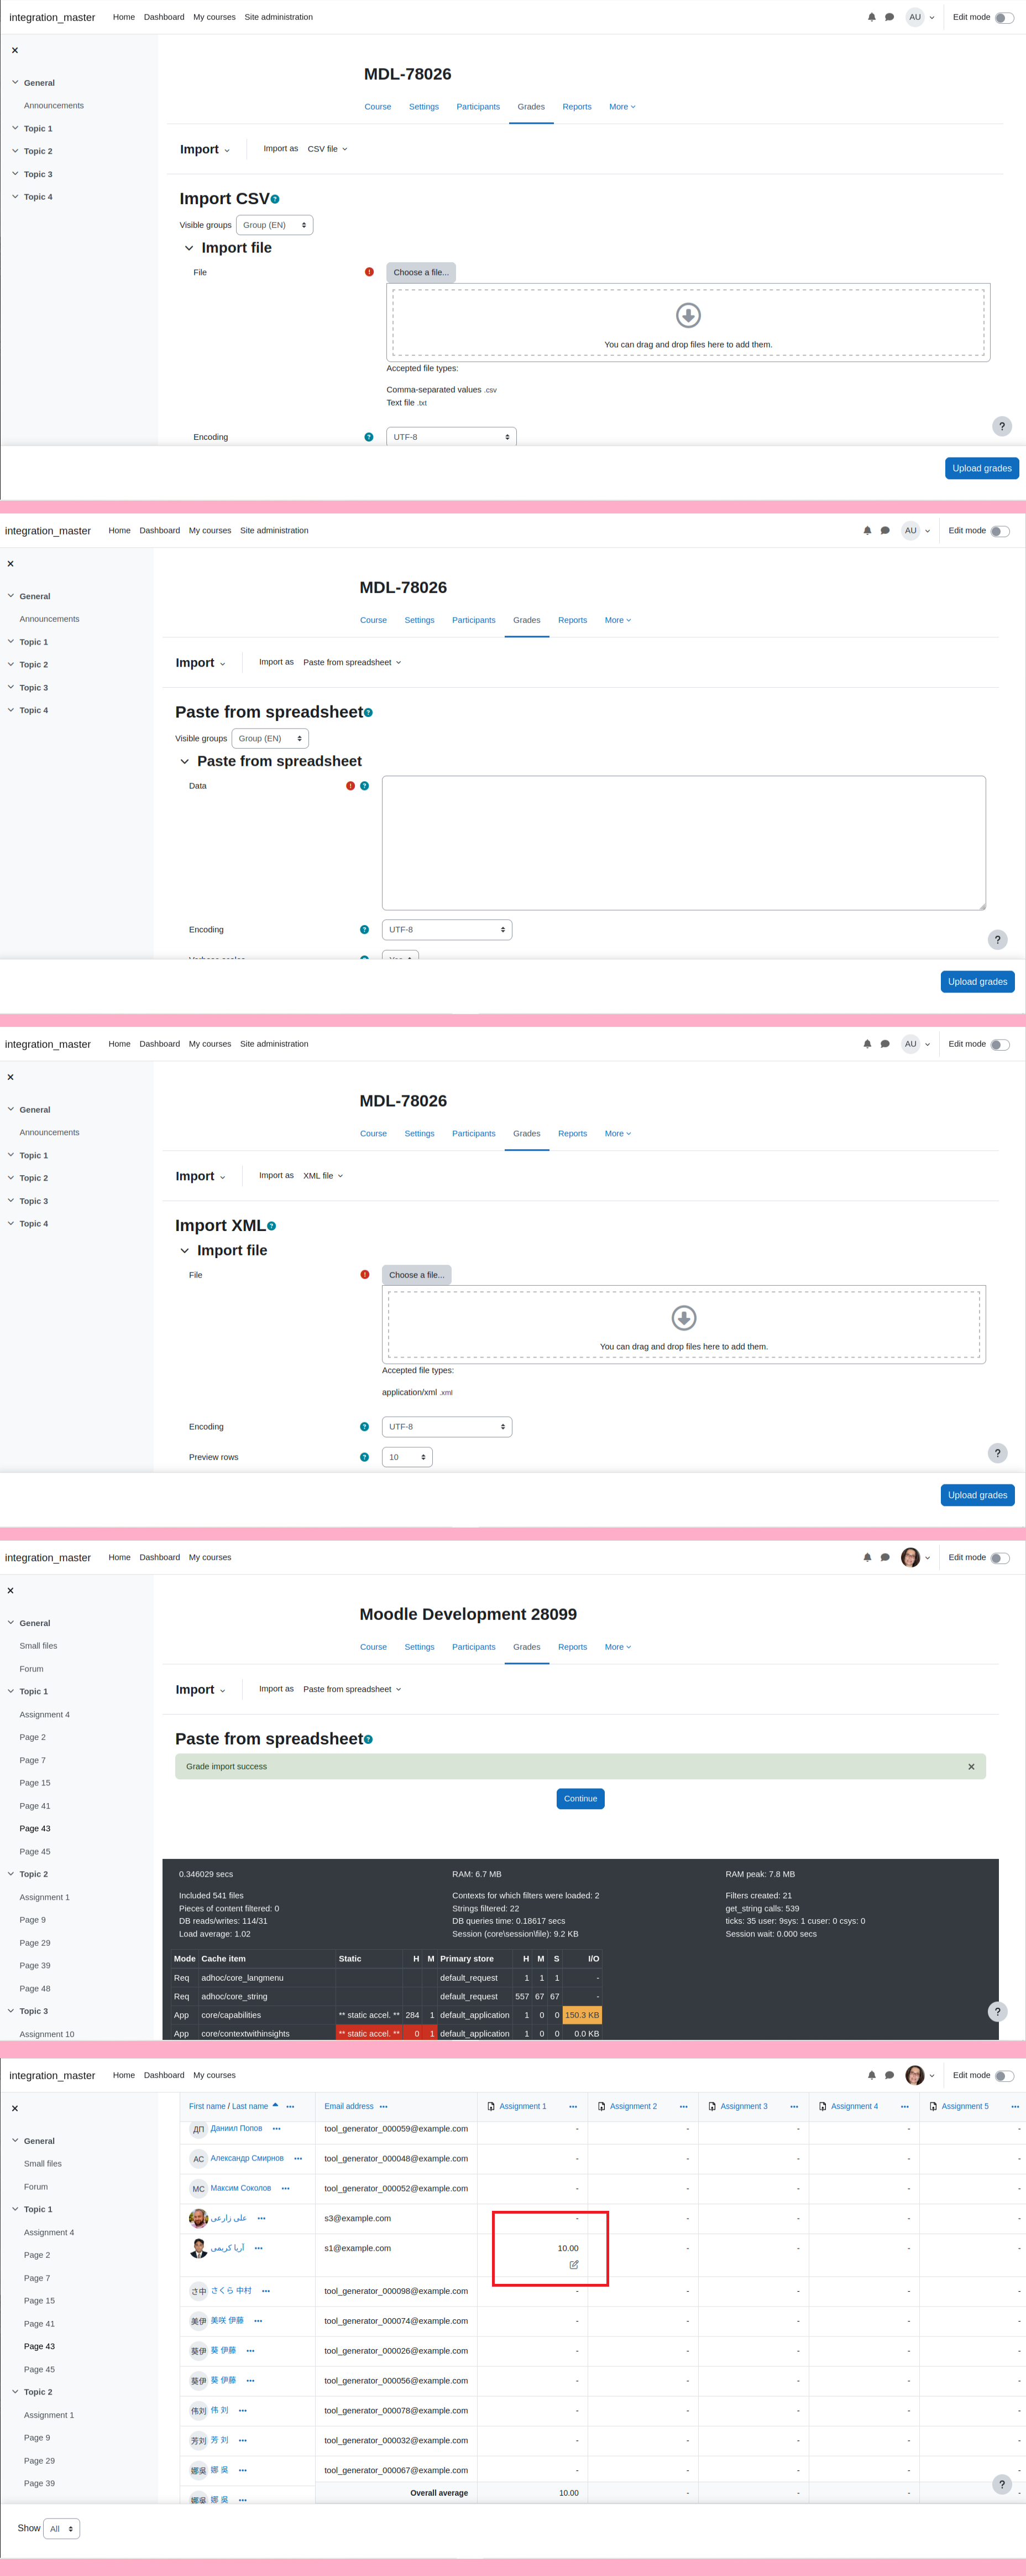Click Preview rows help icon
The image size is (1026, 2576).
click(x=365, y=1457)
